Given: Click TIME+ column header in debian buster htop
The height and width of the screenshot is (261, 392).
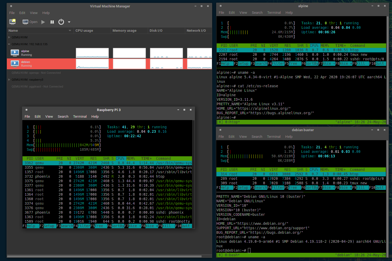Looking at the screenshot, I should (340, 170).
